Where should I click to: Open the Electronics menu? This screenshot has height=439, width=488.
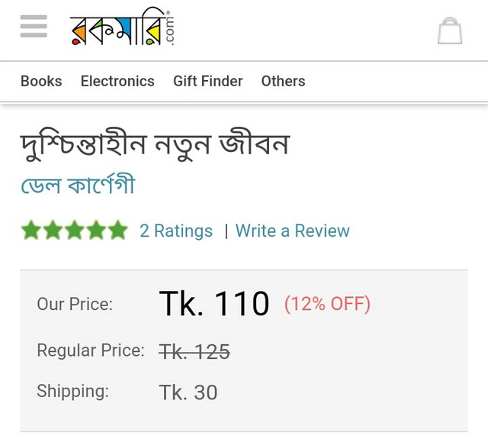pos(117,81)
